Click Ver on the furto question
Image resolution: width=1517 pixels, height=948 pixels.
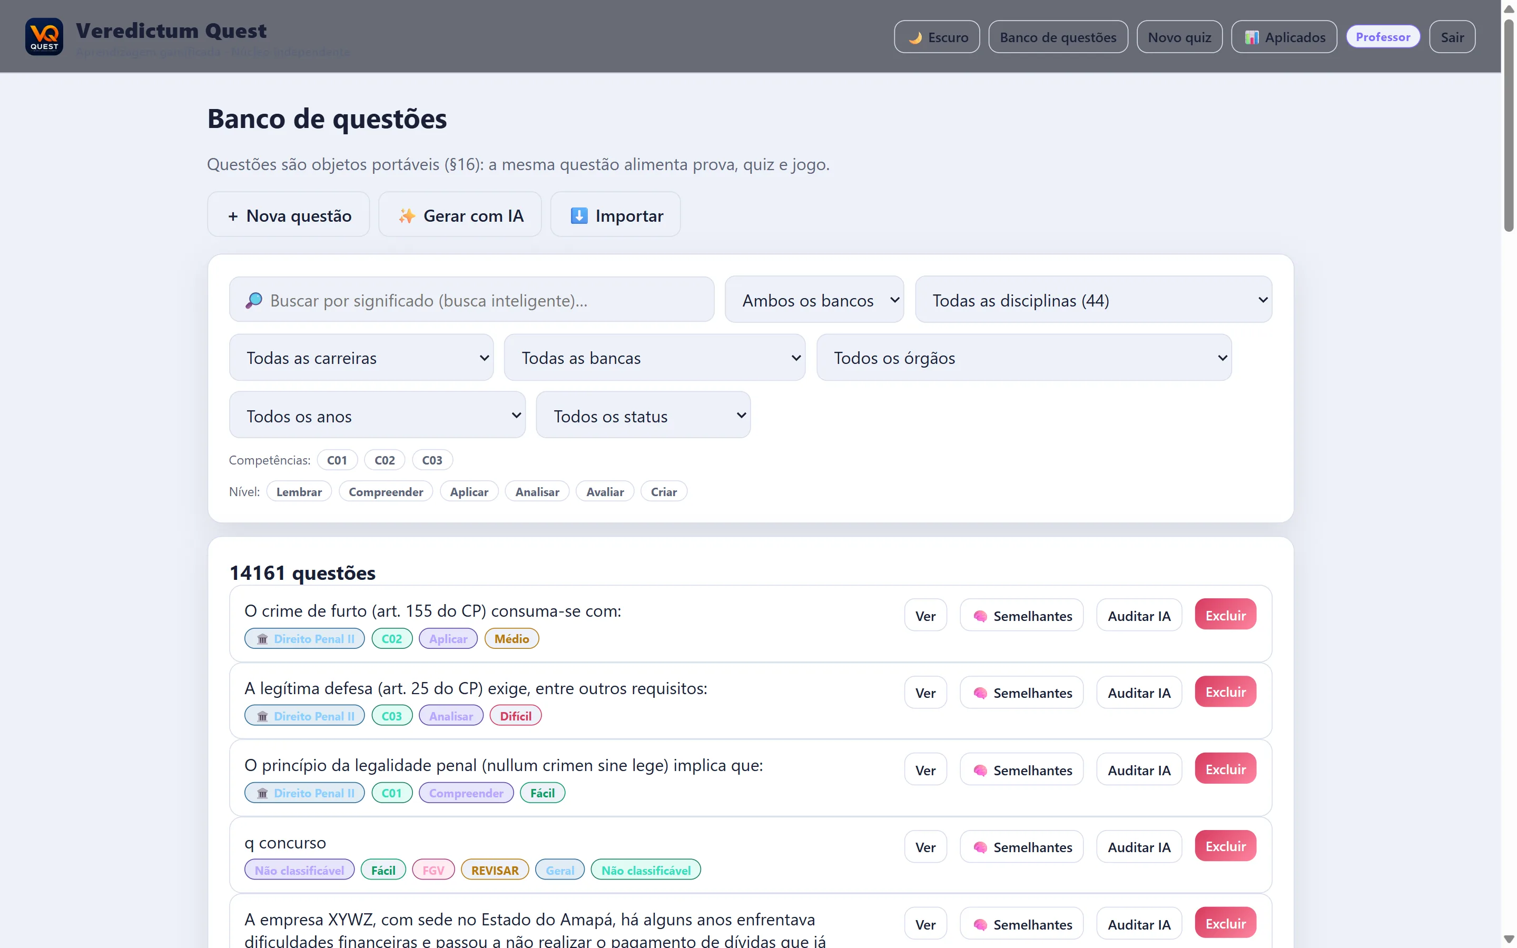coord(925,615)
